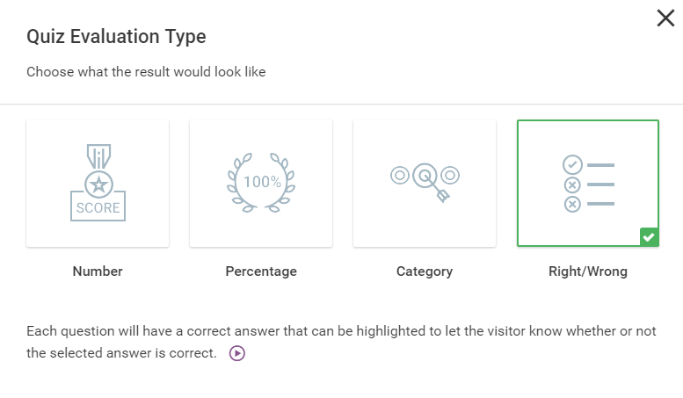Click the arrow hitting the center target
This screenshot has height=398, width=683.
pos(436,188)
